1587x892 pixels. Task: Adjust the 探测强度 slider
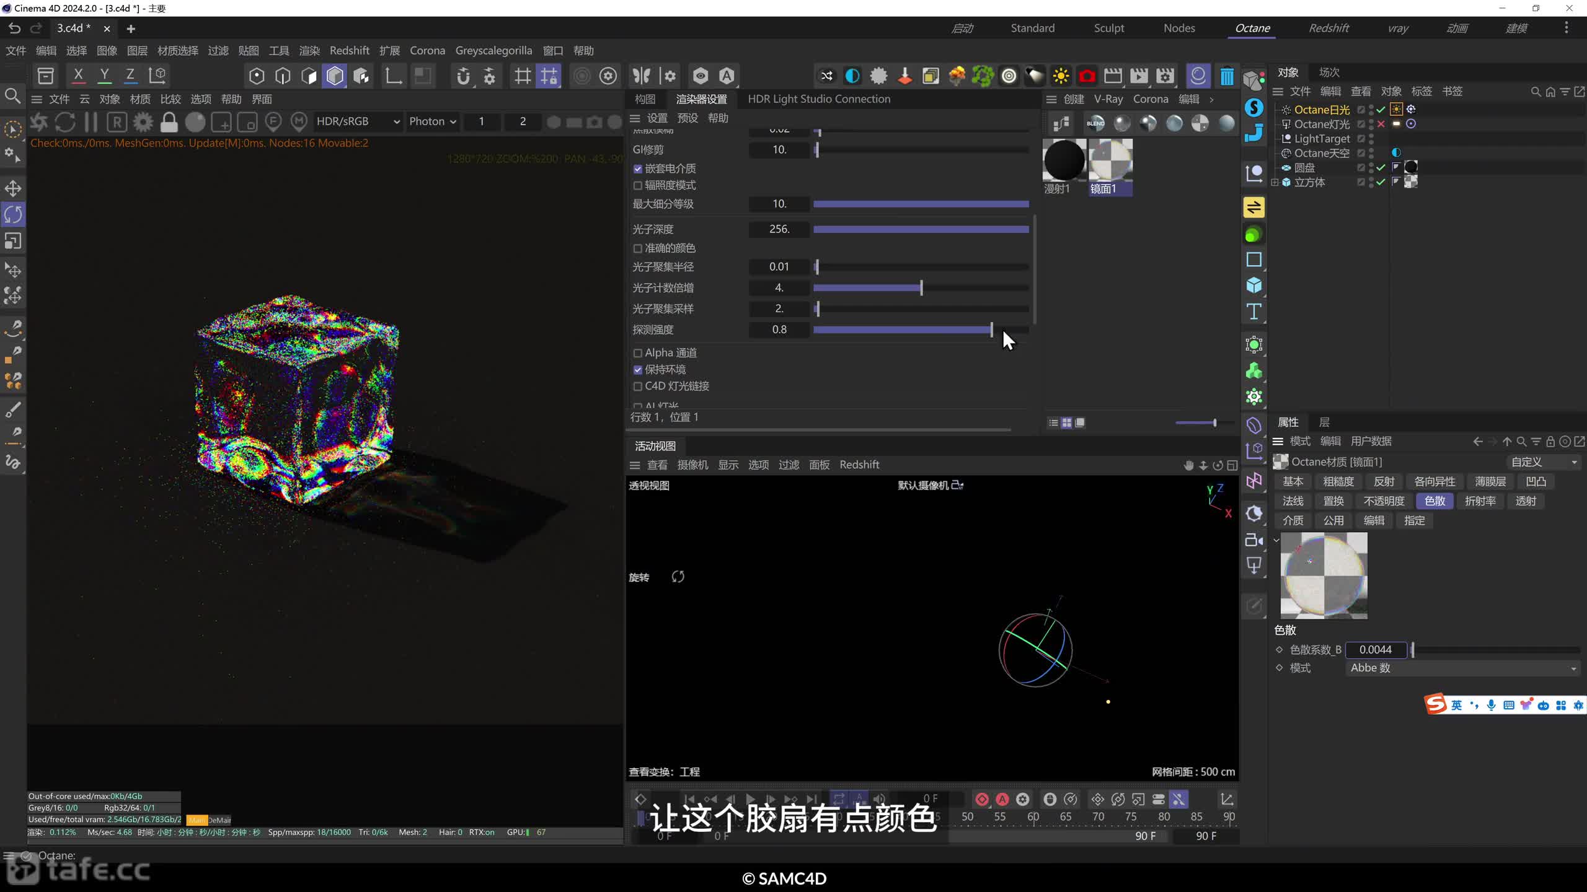921,330
